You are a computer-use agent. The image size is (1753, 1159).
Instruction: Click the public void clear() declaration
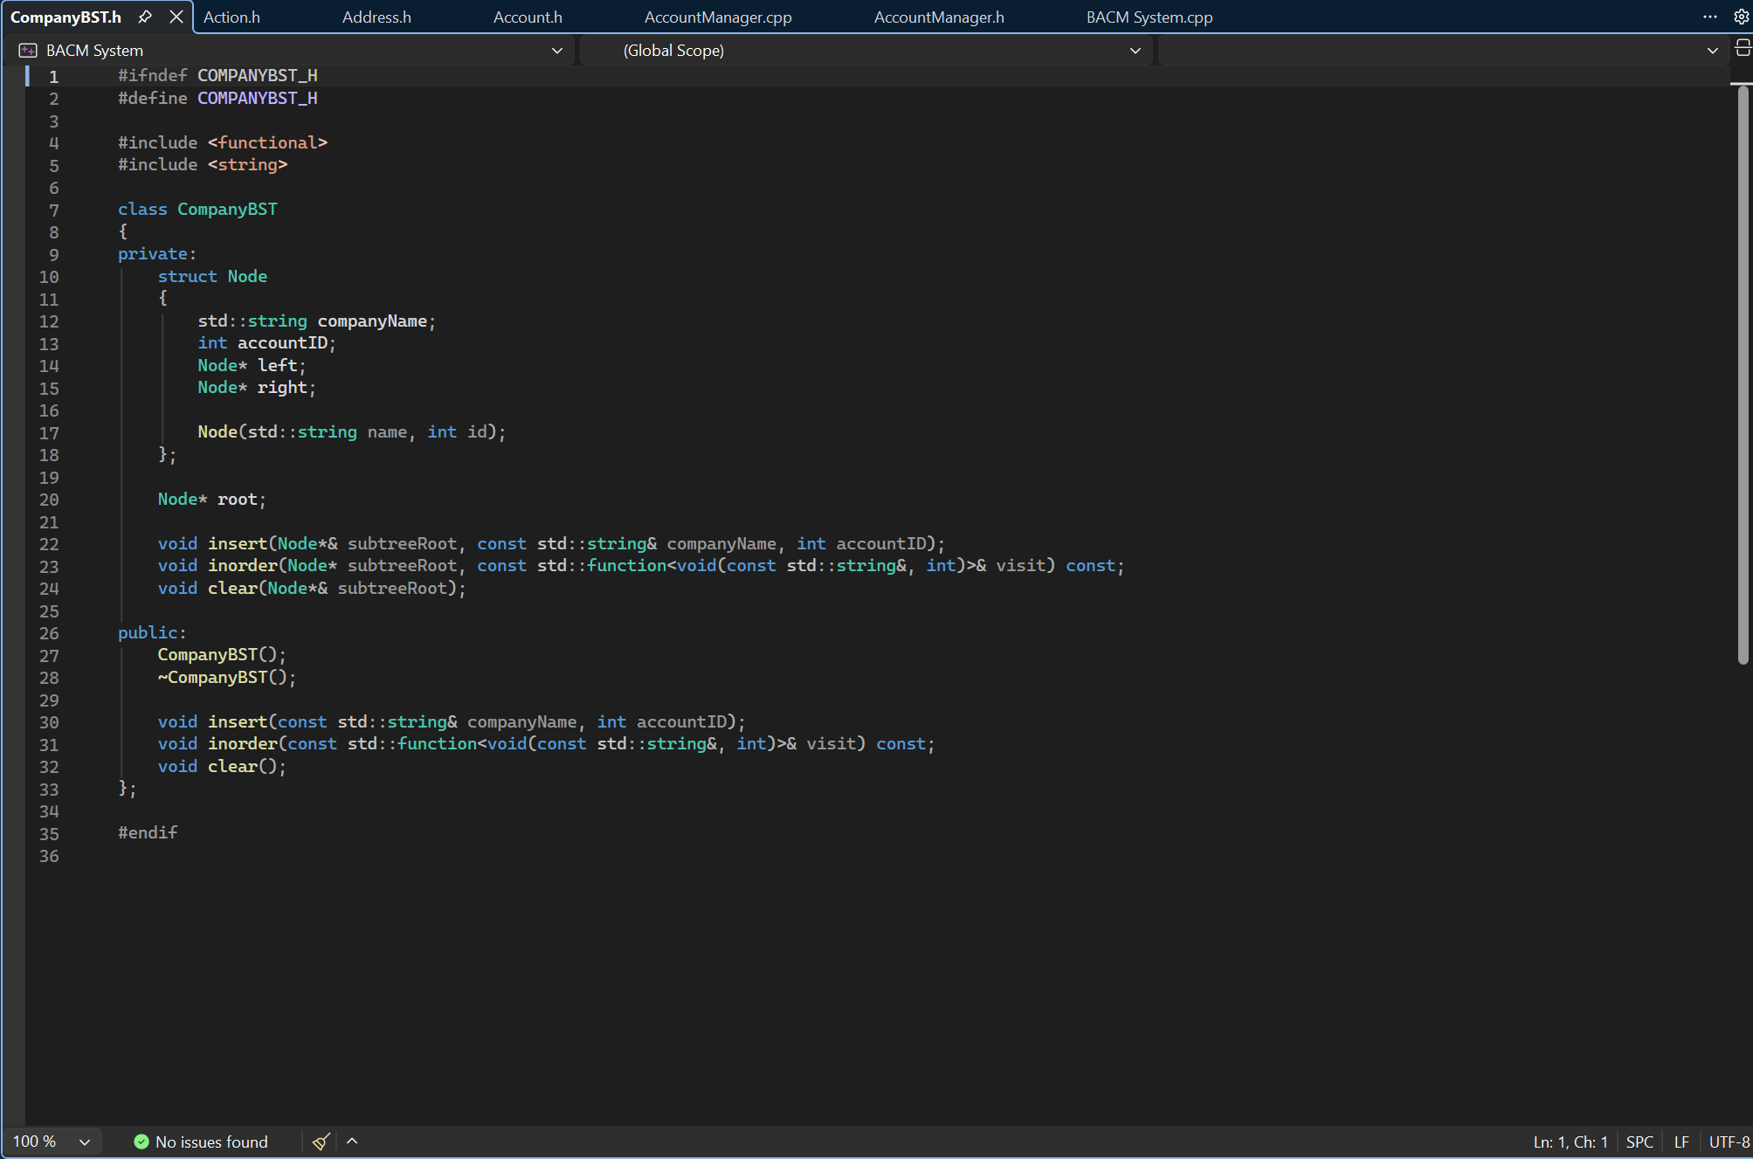tap(222, 766)
